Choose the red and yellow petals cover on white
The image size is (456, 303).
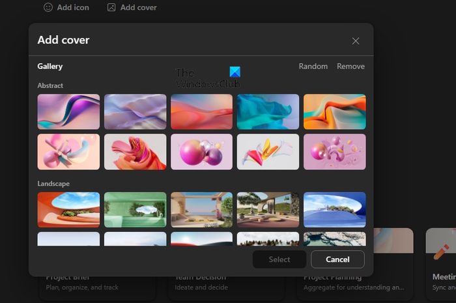click(268, 152)
